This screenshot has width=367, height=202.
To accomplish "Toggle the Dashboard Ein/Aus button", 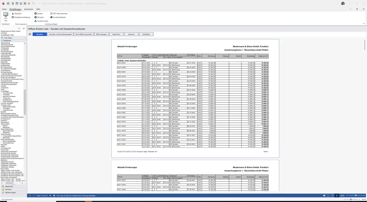I will click(x=6, y=17).
